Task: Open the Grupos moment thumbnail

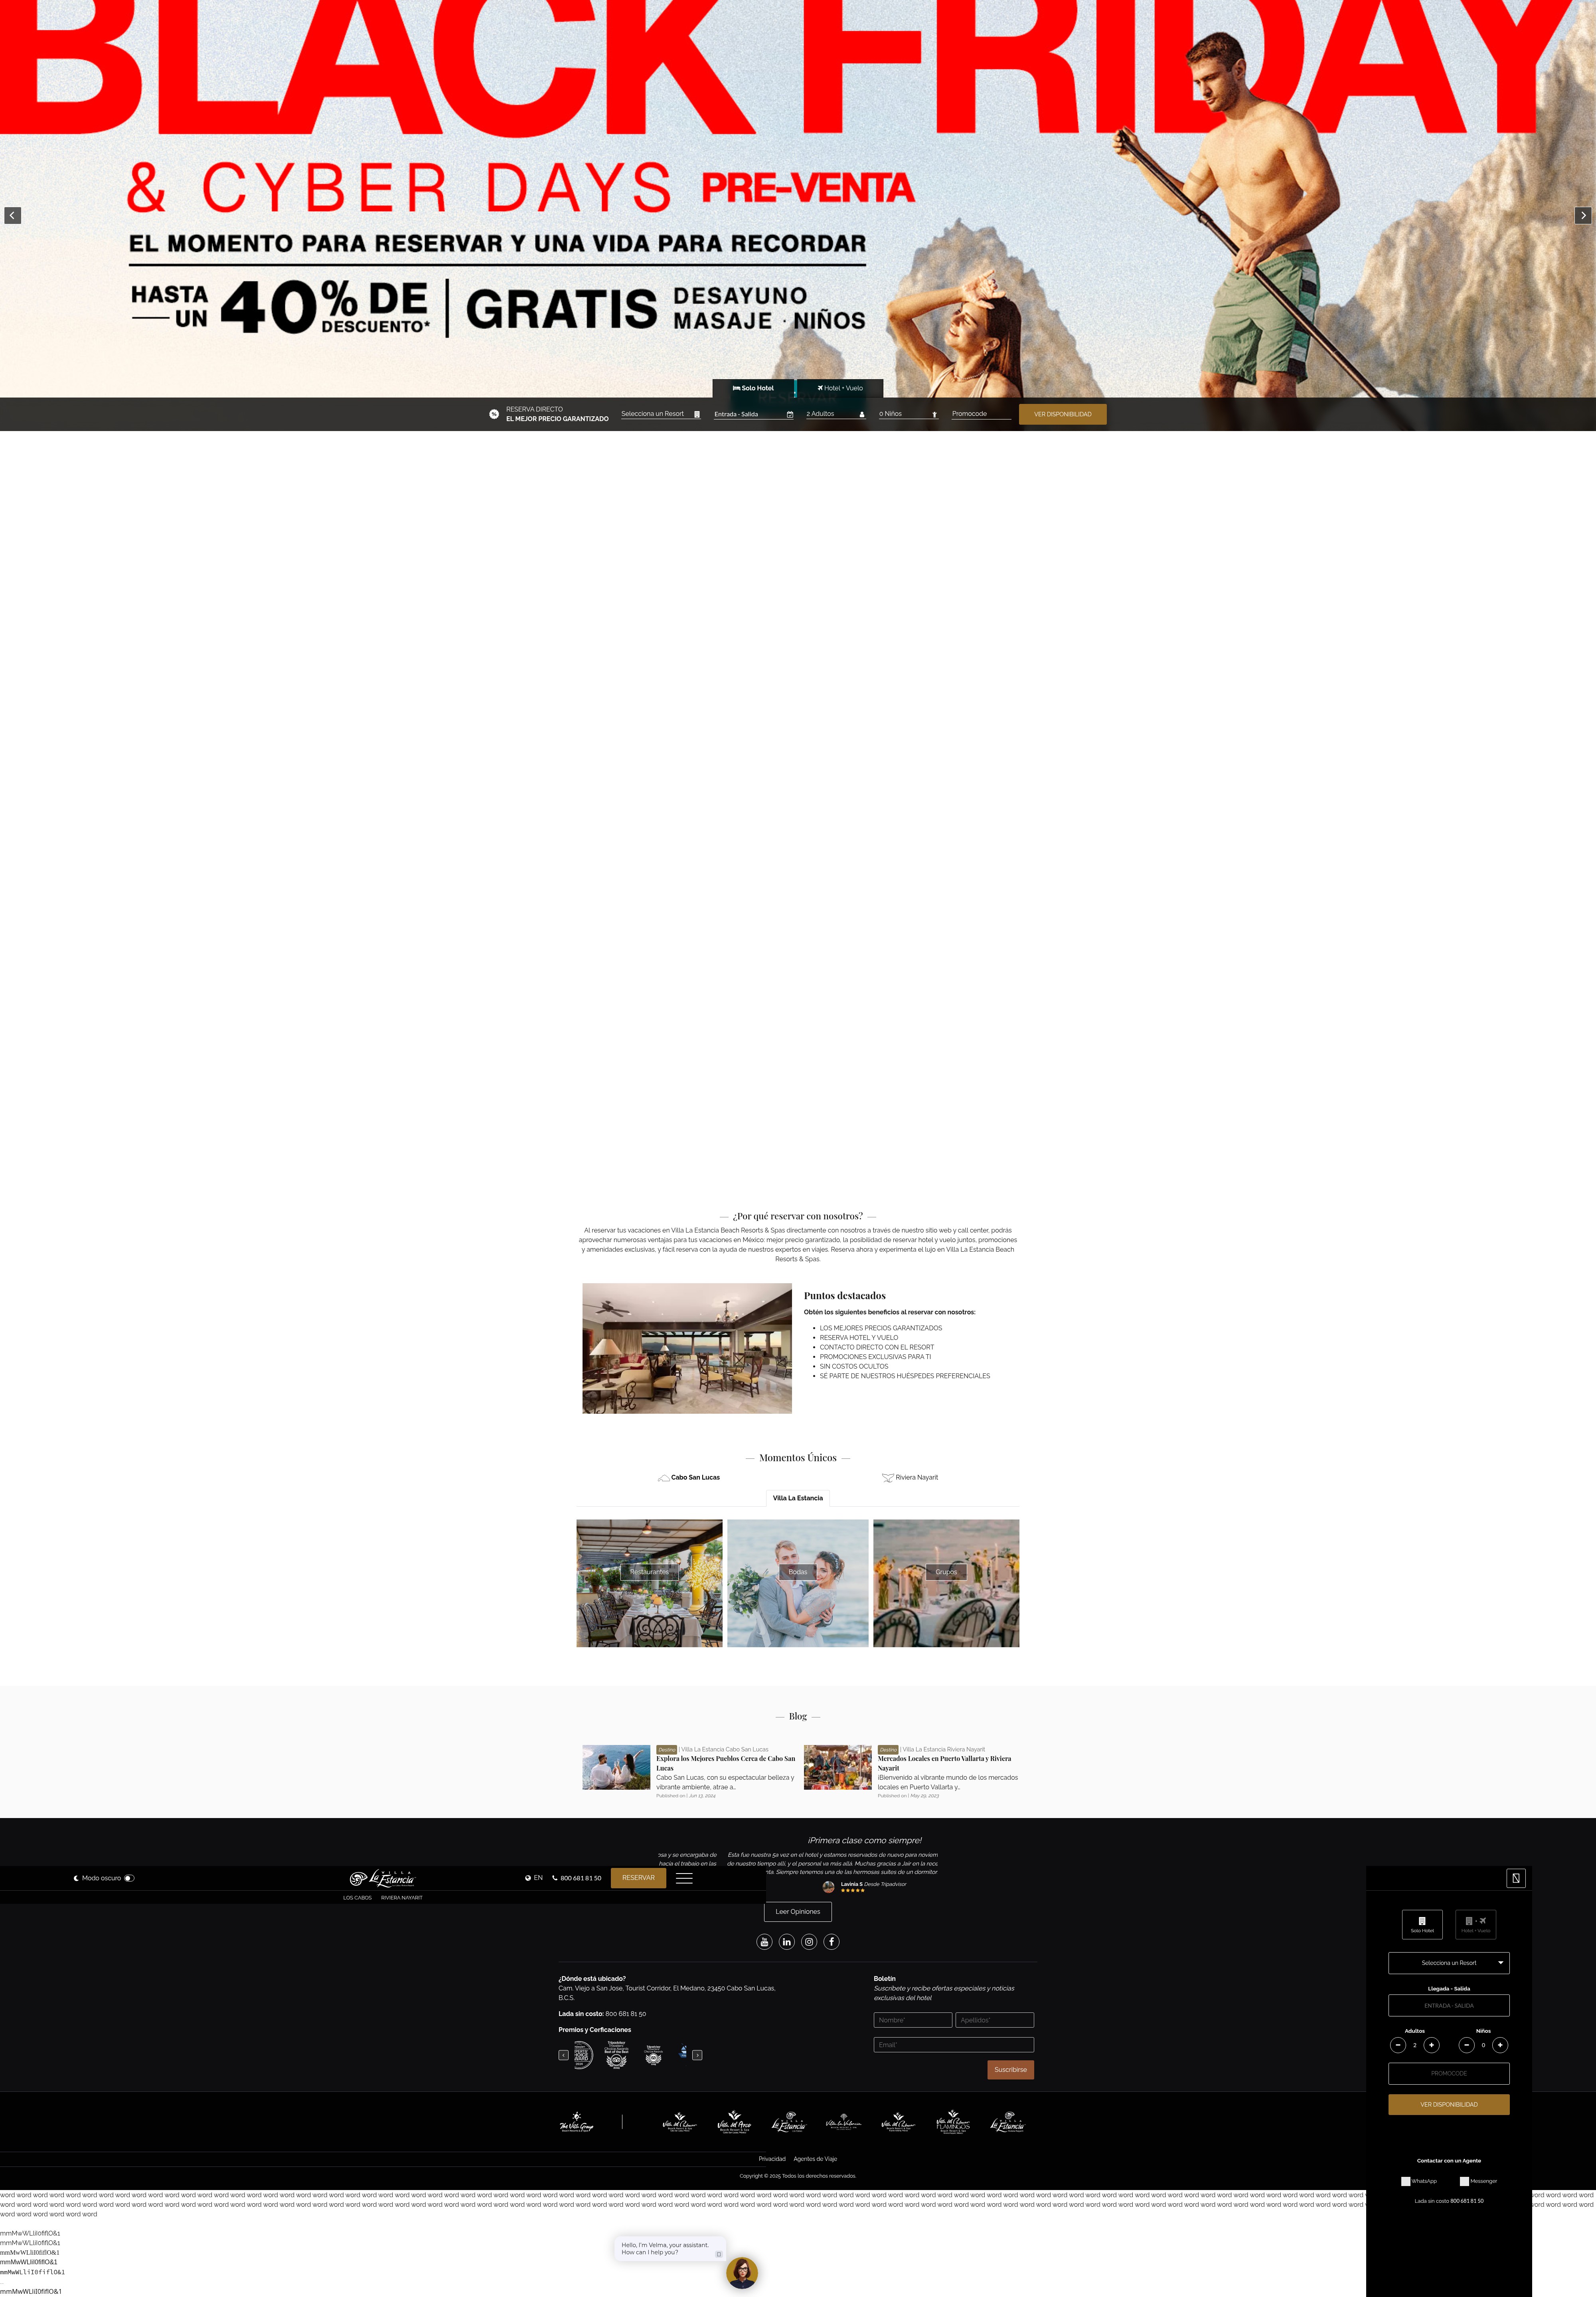Action: point(946,1583)
